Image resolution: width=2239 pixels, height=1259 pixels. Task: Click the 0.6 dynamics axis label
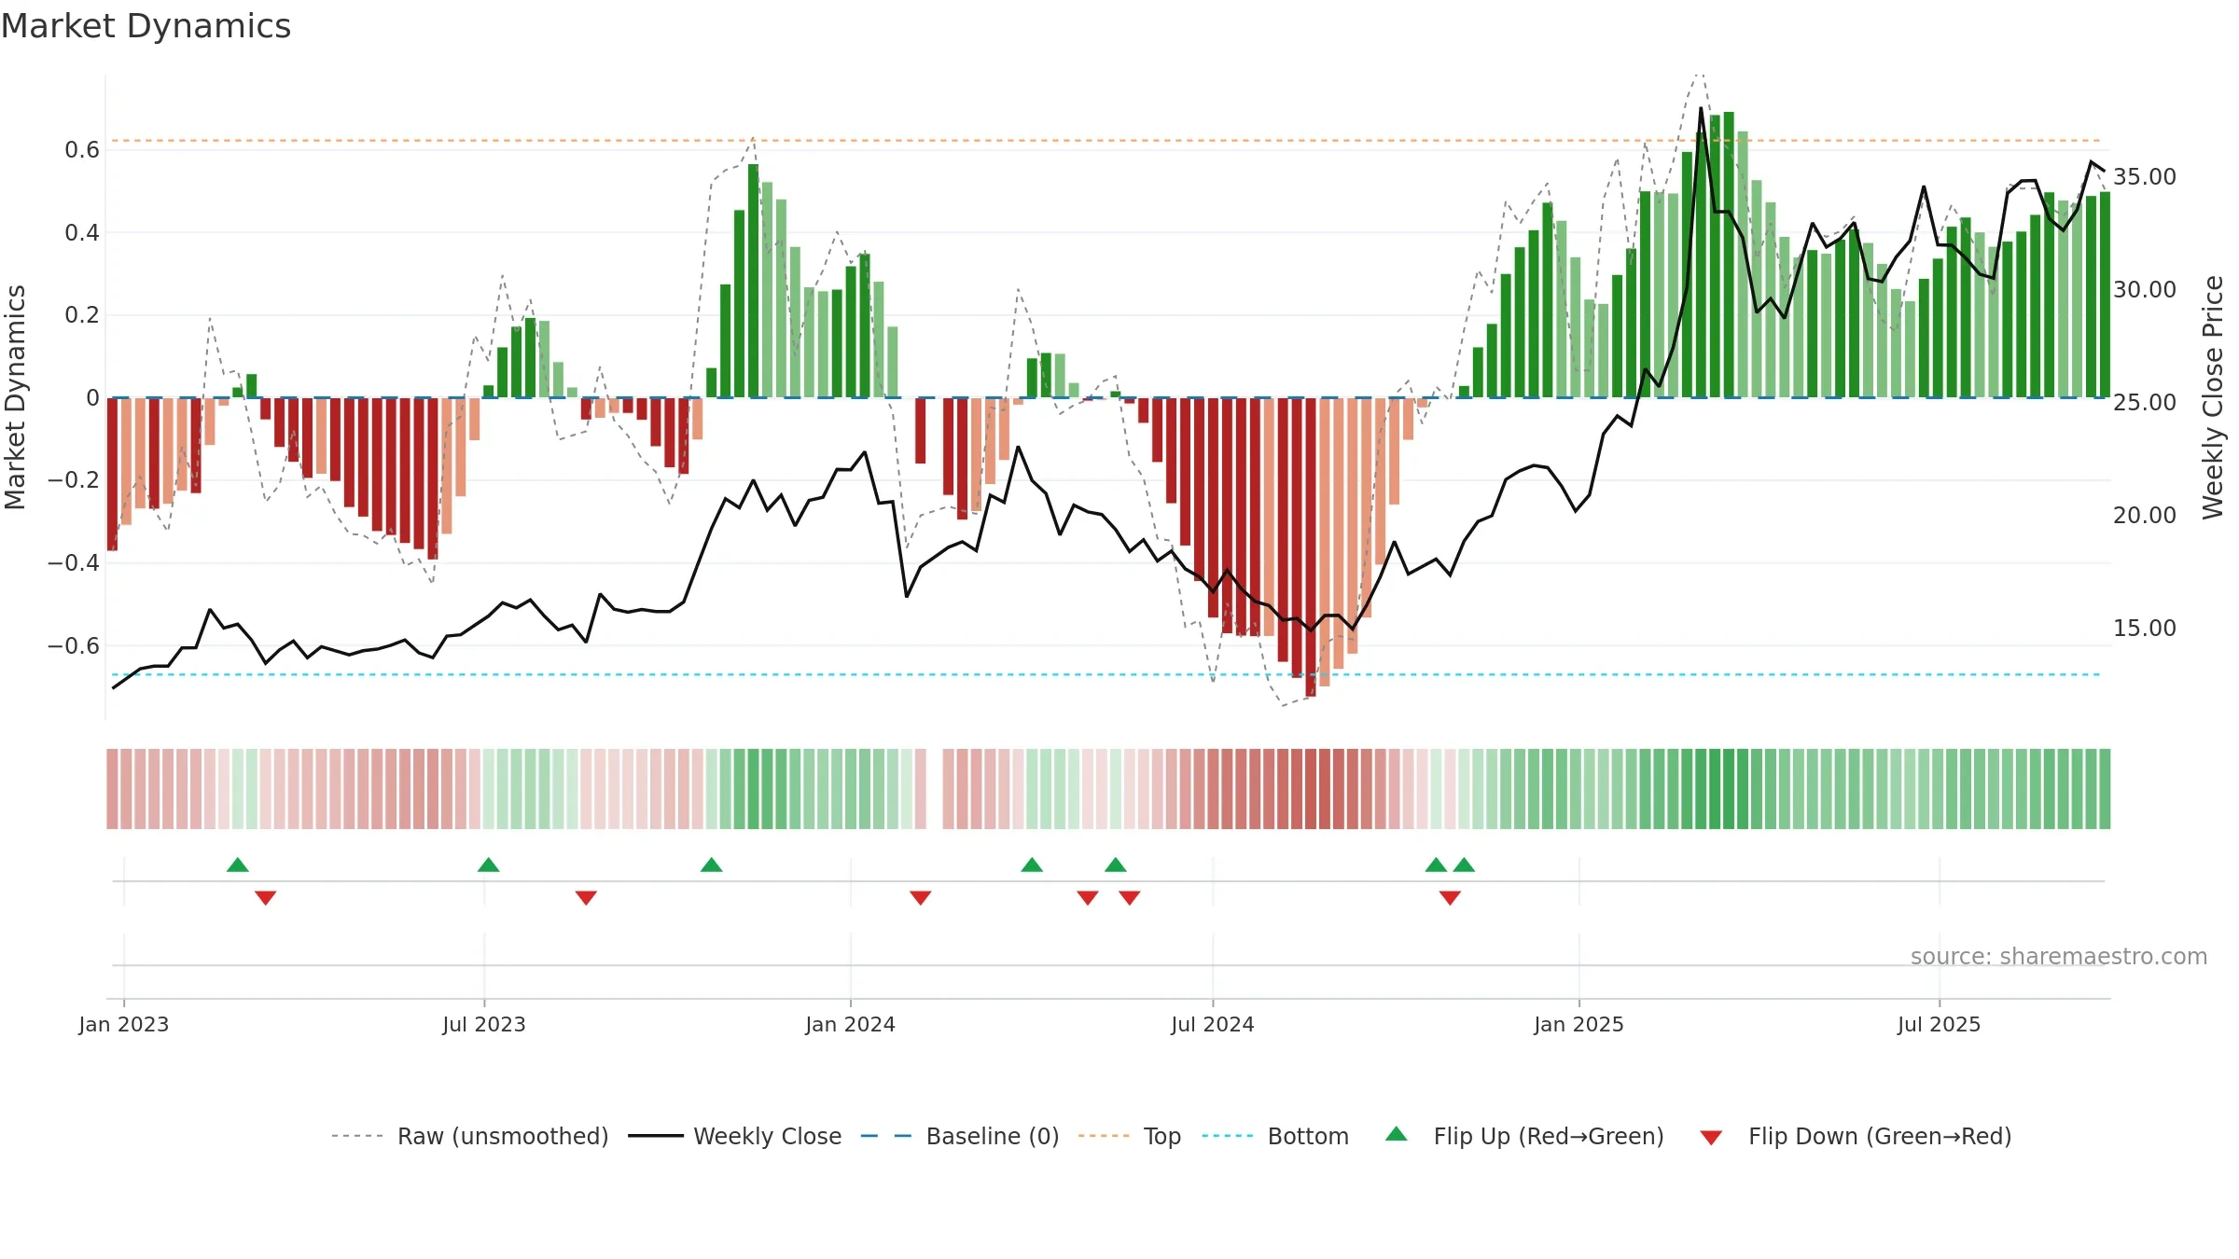pos(82,149)
